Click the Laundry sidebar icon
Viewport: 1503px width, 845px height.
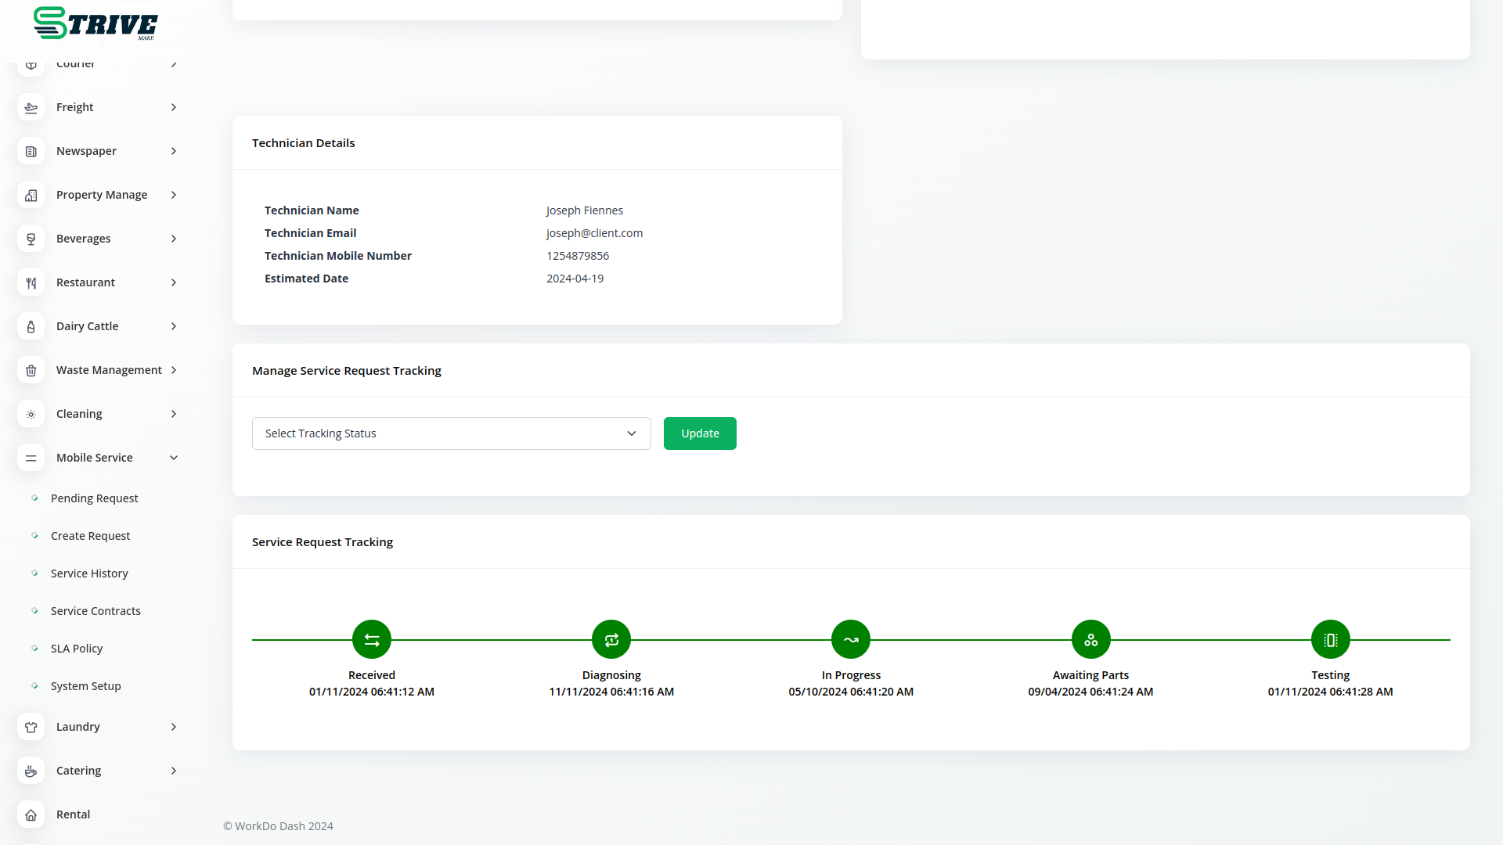click(31, 727)
